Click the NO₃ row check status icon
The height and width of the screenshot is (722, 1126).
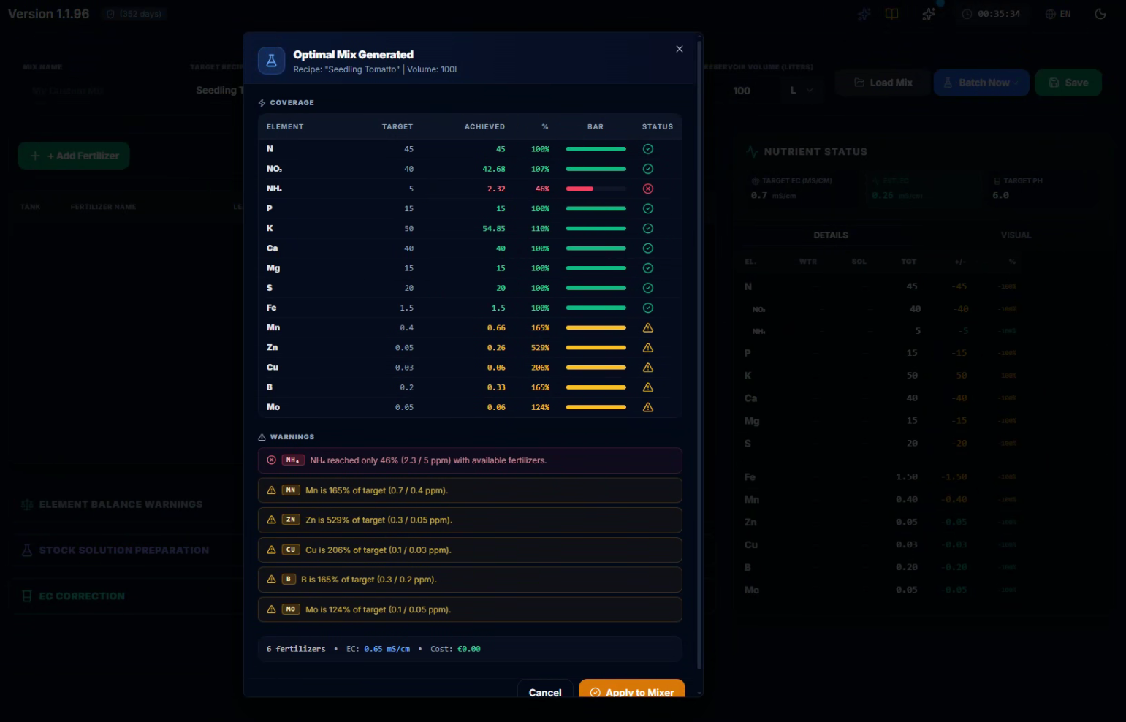pyautogui.click(x=648, y=169)
